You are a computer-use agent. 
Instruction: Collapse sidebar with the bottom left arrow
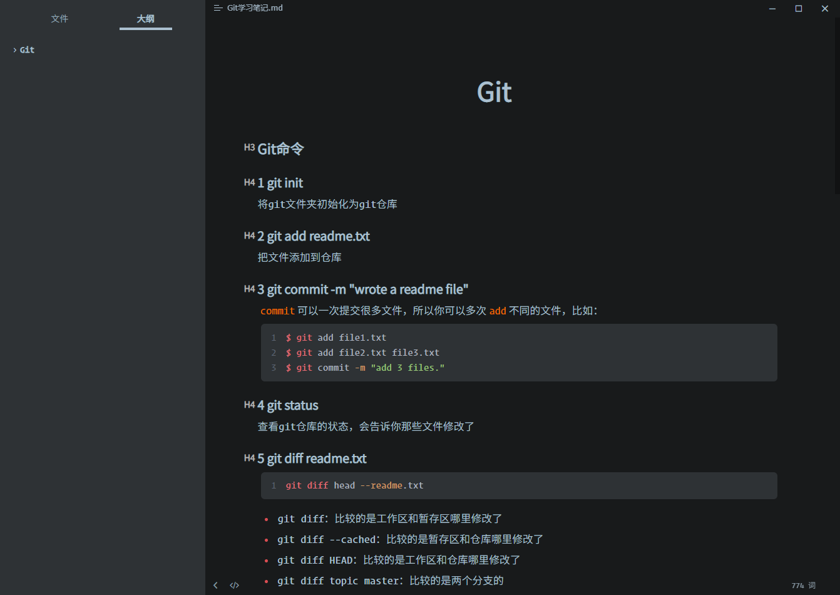(x=215, y=586)
